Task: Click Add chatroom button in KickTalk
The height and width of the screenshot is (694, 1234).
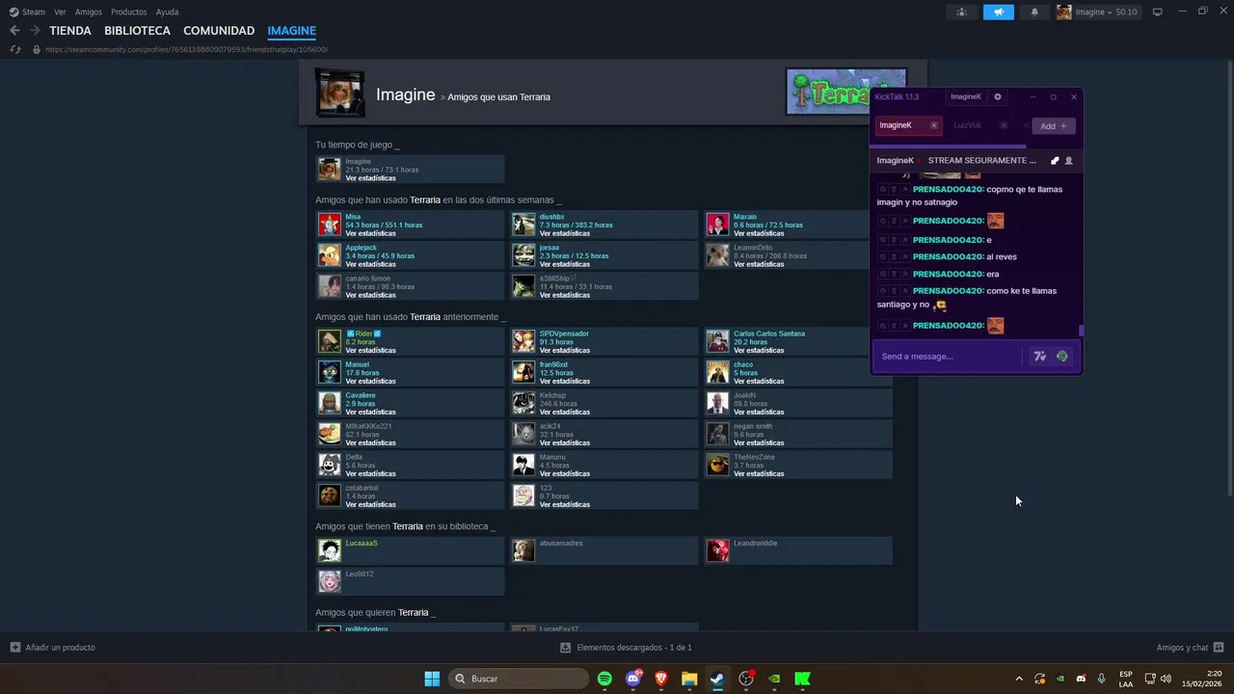Action: (x=1054, y=126)
